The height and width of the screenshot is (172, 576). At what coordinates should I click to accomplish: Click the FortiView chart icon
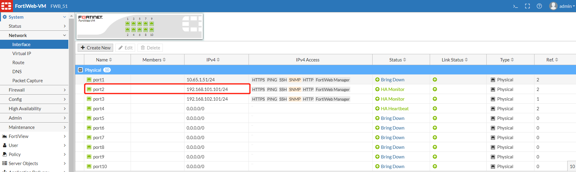pos(5,136)
